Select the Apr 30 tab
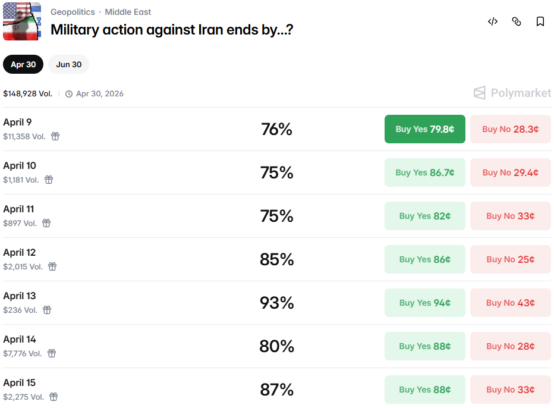554x408 pixels. 23,64
